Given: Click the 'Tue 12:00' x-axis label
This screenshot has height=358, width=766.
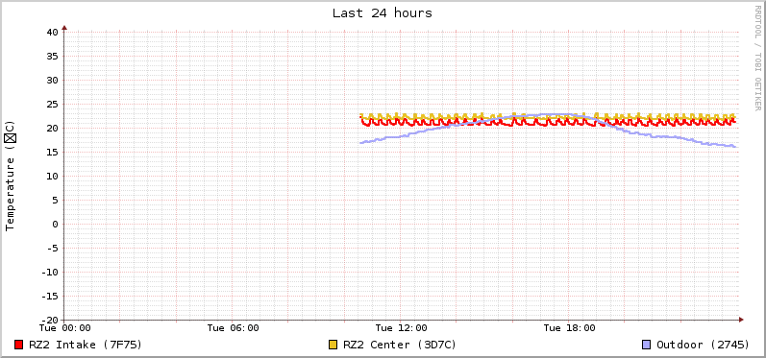Looking at the screenshot, I should click(401, 328).
